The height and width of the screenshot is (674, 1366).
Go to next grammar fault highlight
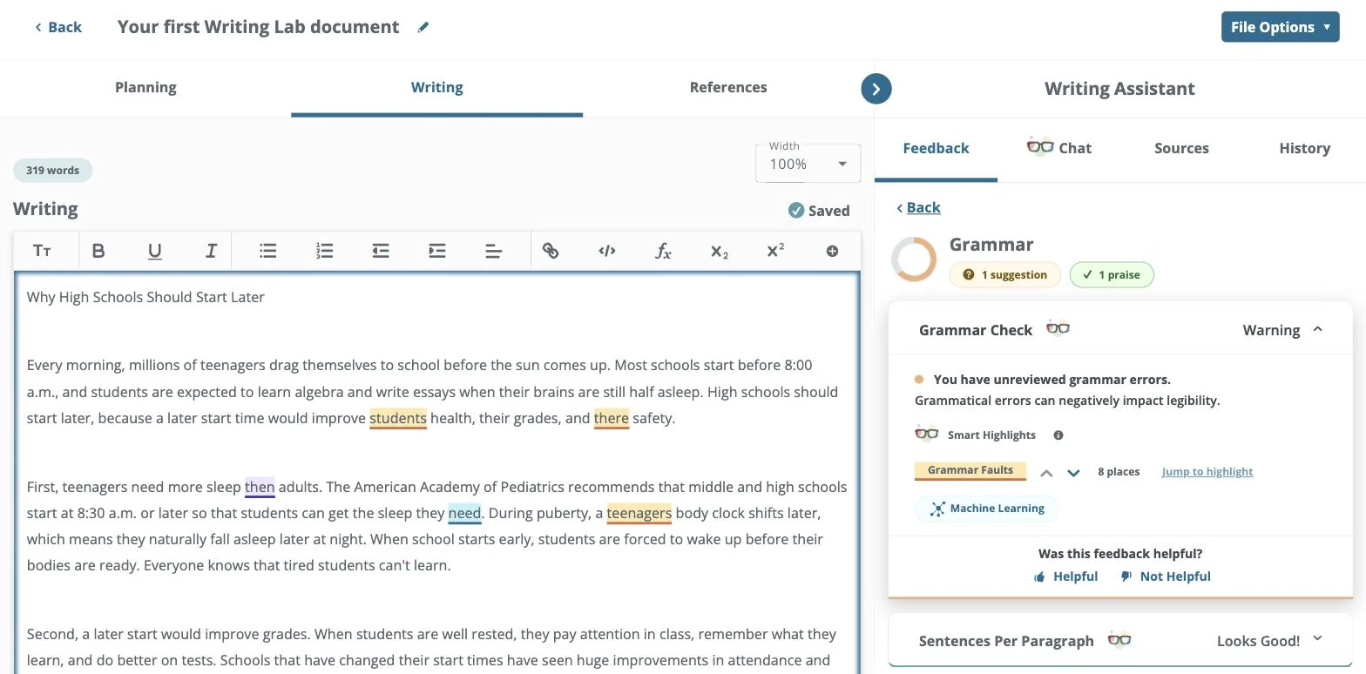pos(1073,473)
